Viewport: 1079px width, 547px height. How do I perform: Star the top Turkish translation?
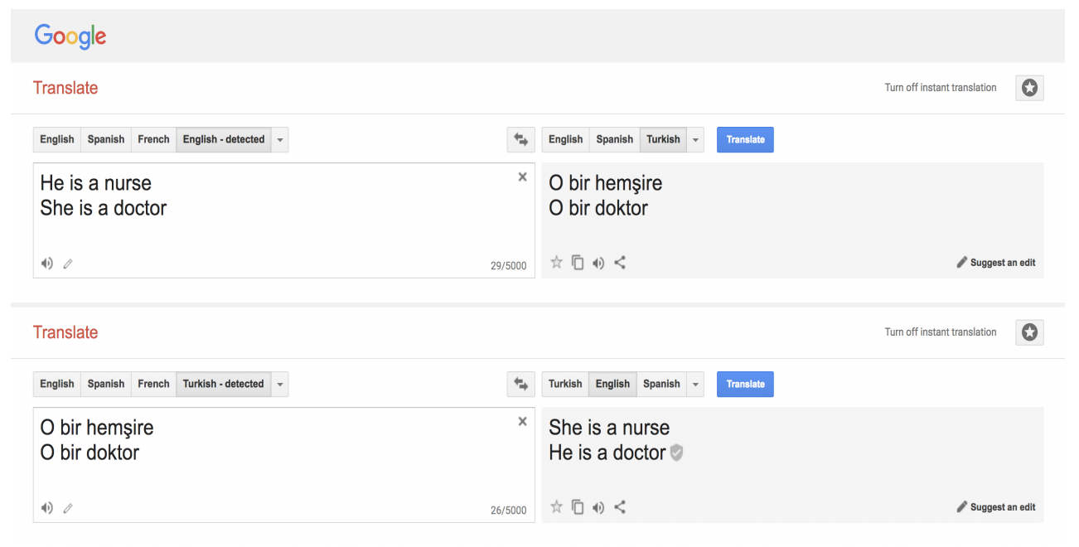pyautogui.click(x=556, y=263)
